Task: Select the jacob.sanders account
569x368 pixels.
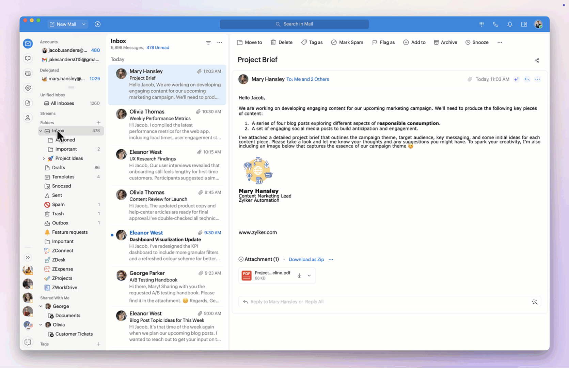Action: pos(71,50)
